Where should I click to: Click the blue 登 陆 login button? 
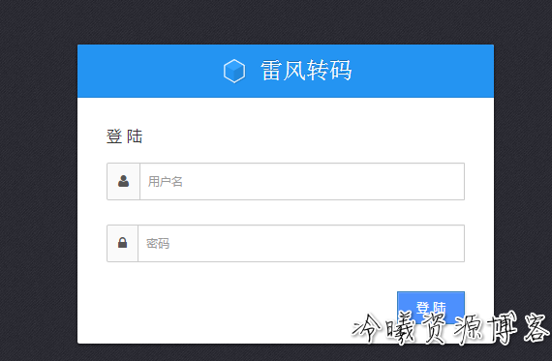[431, 308]
